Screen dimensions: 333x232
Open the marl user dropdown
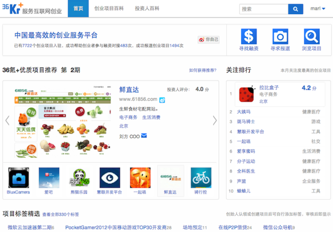318,9
